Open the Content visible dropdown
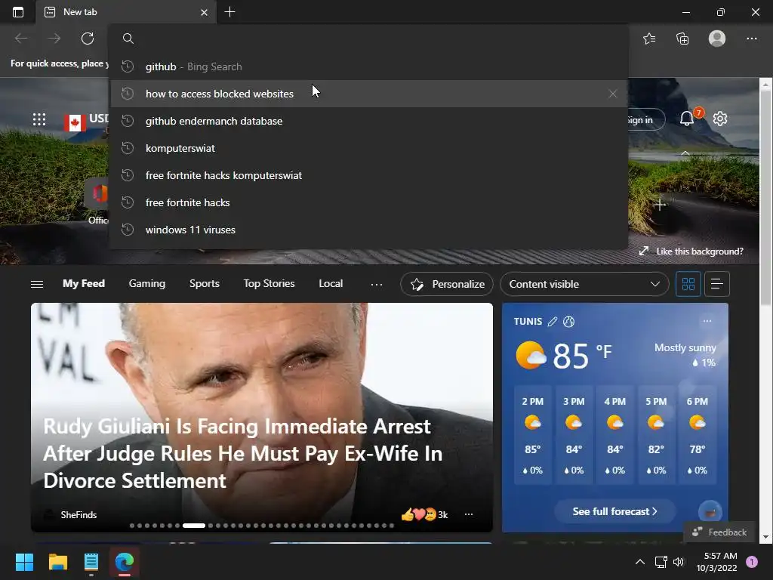 pyautogui.click(x=584, y=284)
